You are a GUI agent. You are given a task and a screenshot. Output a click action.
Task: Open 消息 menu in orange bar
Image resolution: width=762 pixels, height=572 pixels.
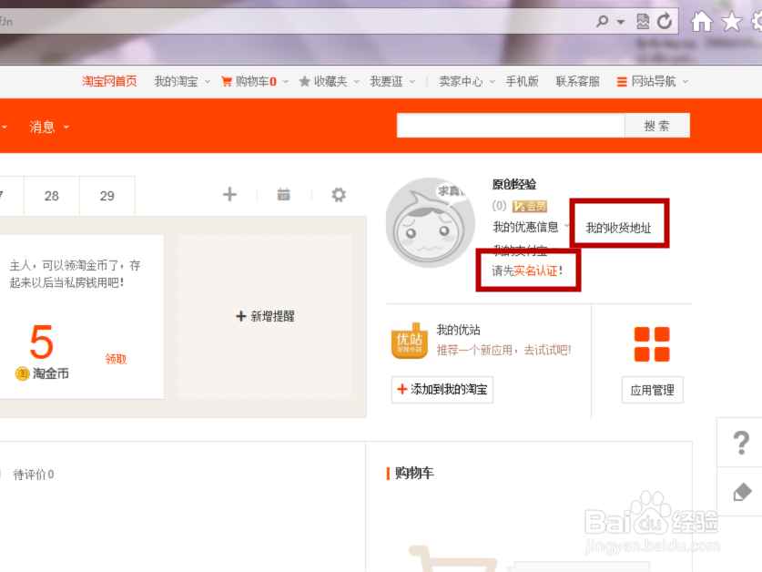pyautogui.click(x=42, y=127)
